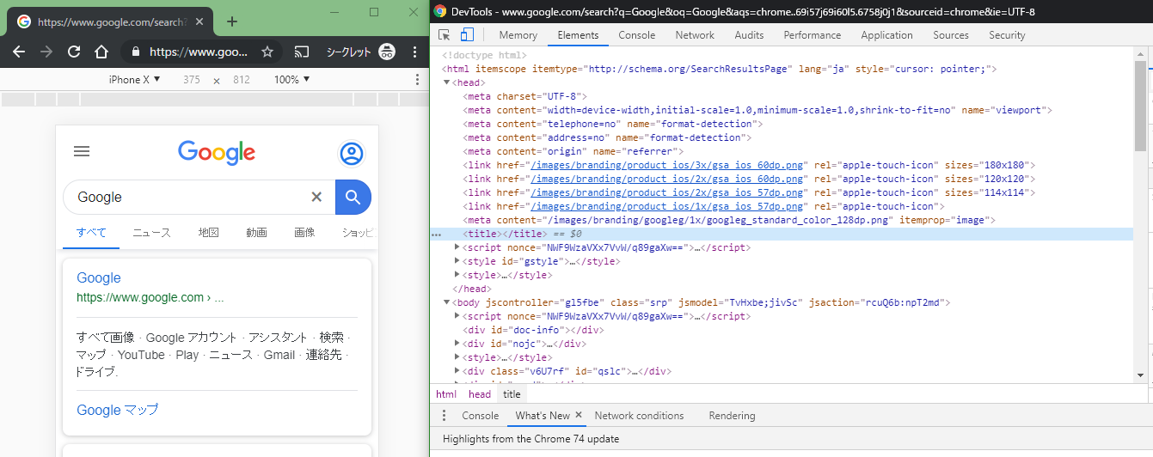
Task: Click the head breadcrumb item
Action: [480, 394]
